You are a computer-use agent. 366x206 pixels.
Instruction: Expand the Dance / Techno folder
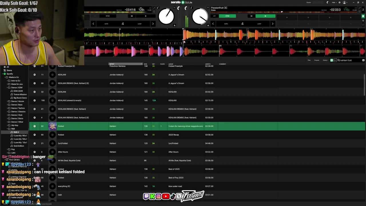coord(7,108)
